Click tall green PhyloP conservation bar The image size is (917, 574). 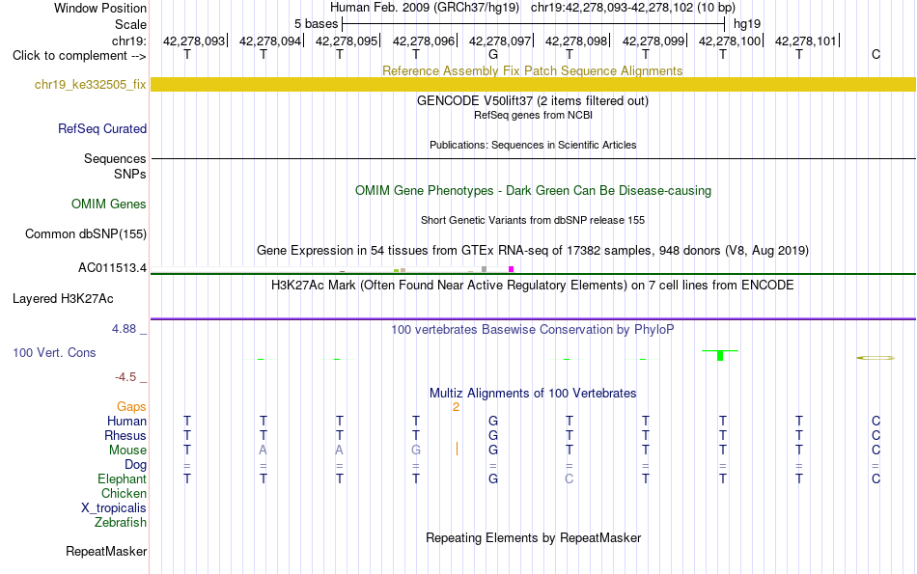720,355
